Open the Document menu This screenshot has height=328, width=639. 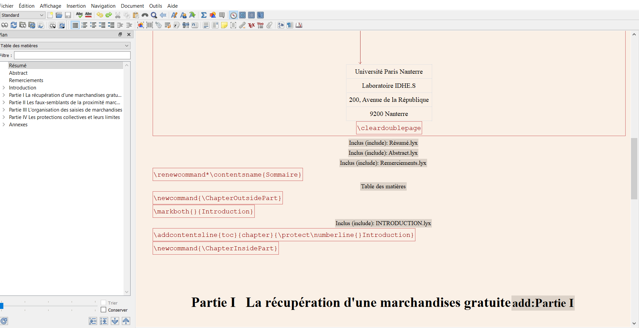point(132,6)
